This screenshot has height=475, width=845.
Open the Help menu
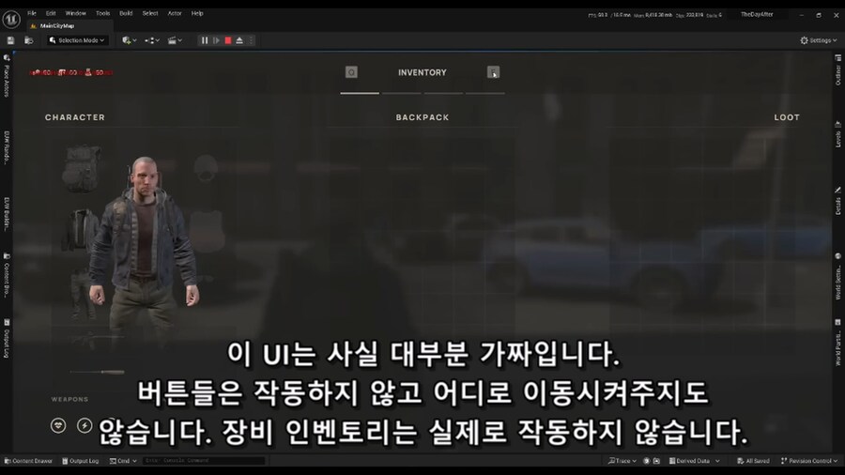[x=197, y=13]
